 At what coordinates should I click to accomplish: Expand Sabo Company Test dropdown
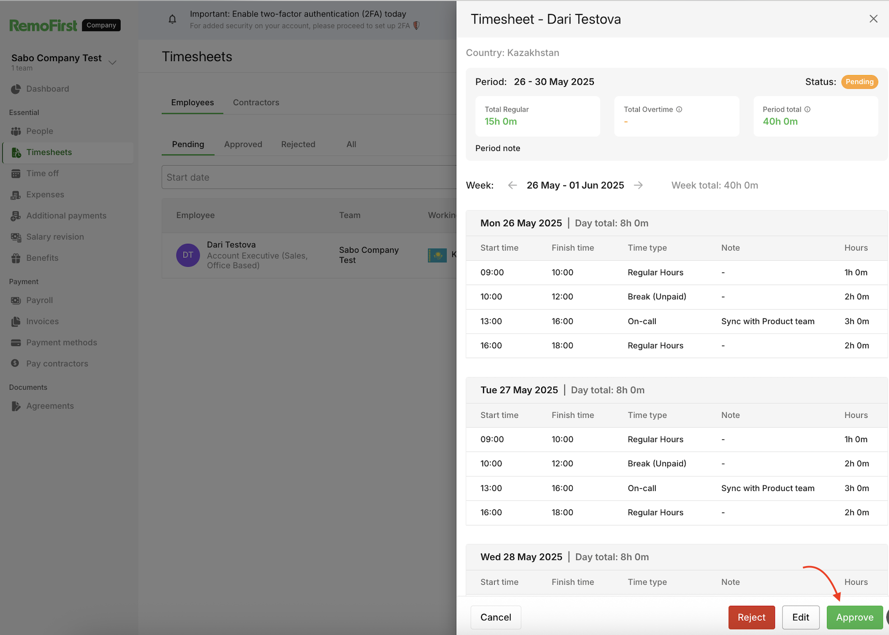point(113,62)
